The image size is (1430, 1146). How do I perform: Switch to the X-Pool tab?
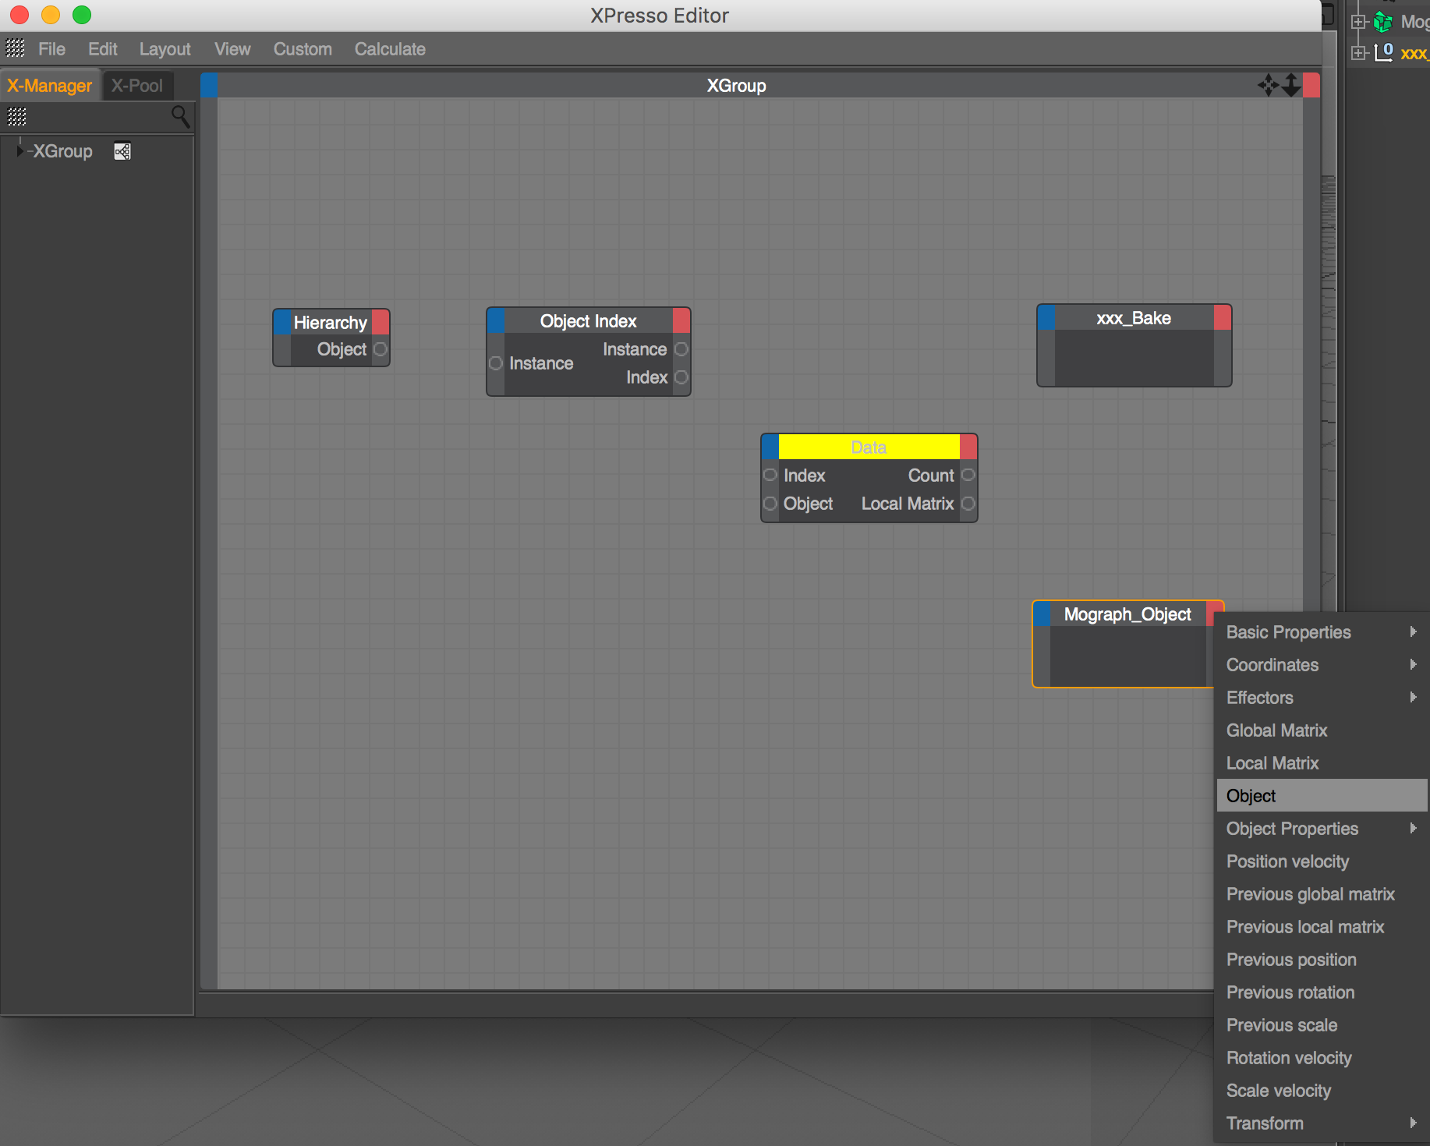(x=137, y=86)
